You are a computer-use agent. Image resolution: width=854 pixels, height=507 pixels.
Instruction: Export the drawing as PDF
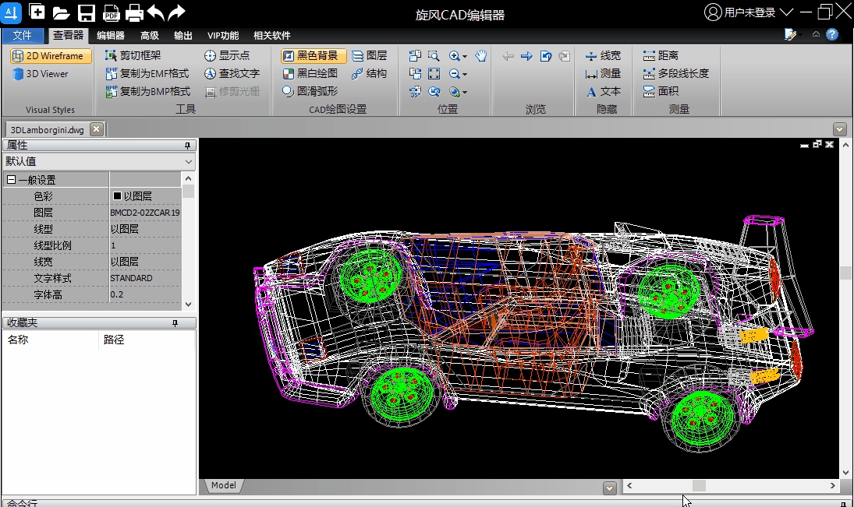[x=112, y=12]
